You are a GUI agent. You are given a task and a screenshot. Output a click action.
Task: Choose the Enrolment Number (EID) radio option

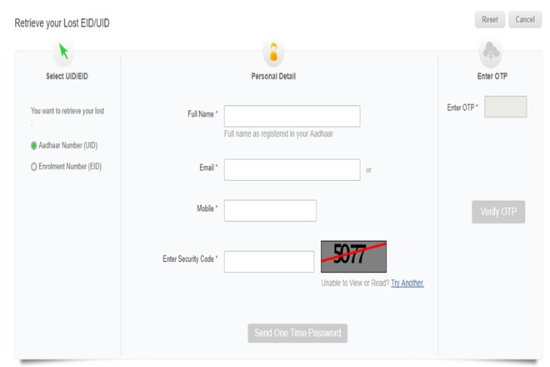point(34,167)
